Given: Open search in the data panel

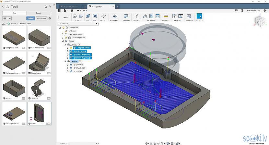Looking at the screenshot, I should click(x=50, y=6).
